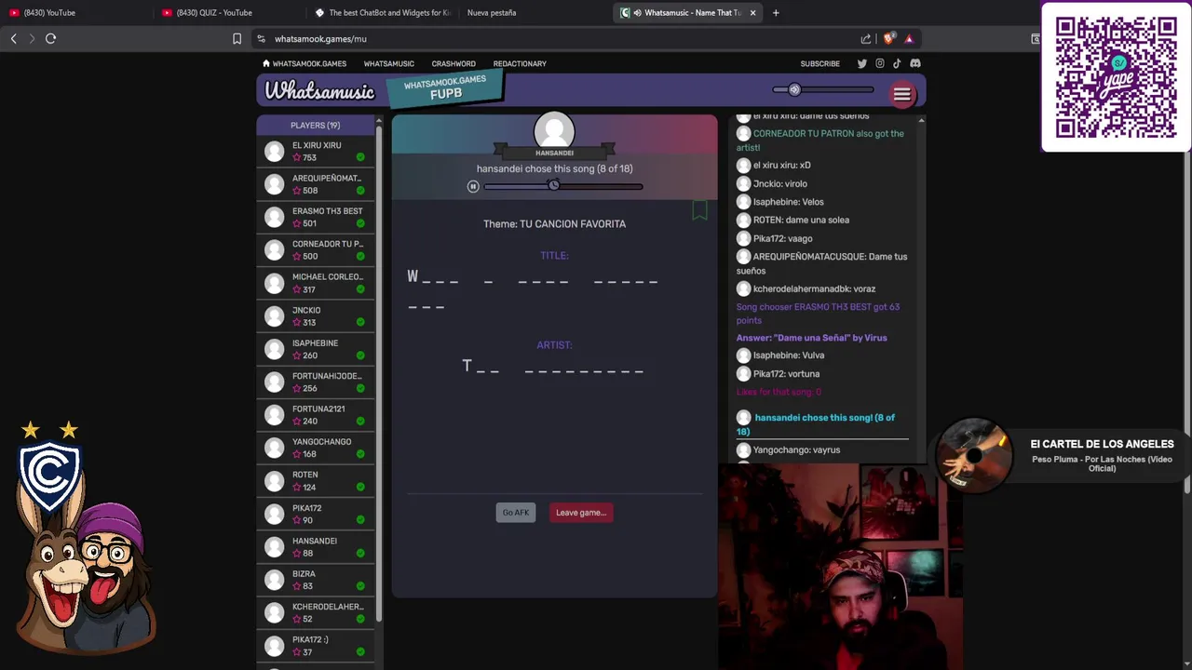Select player BIZRA in list
Viewport: 1192px width, 670px height.
point(316,580)
